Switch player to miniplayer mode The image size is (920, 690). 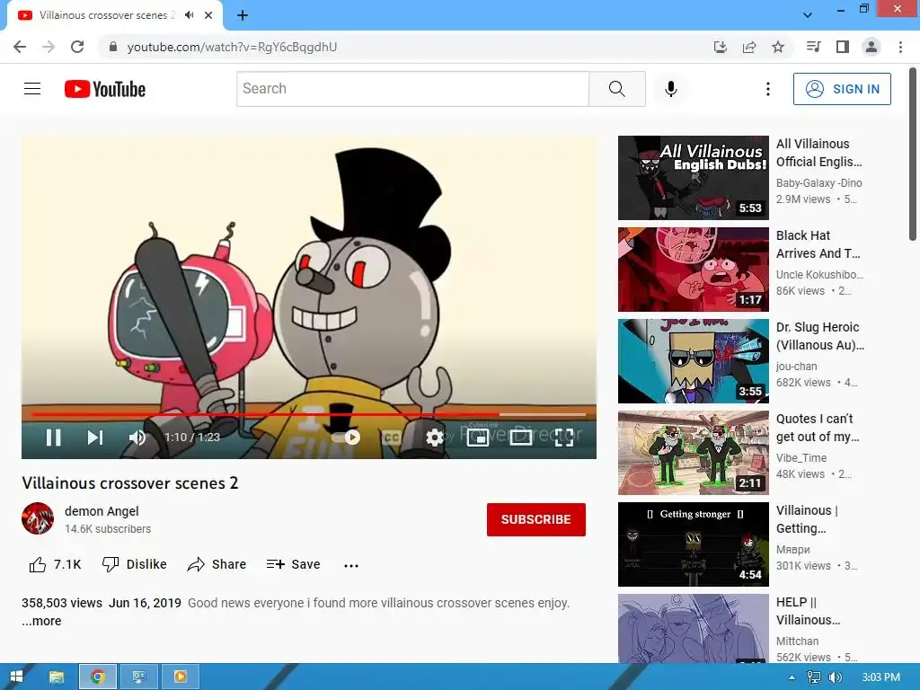(x=478, y=438)
